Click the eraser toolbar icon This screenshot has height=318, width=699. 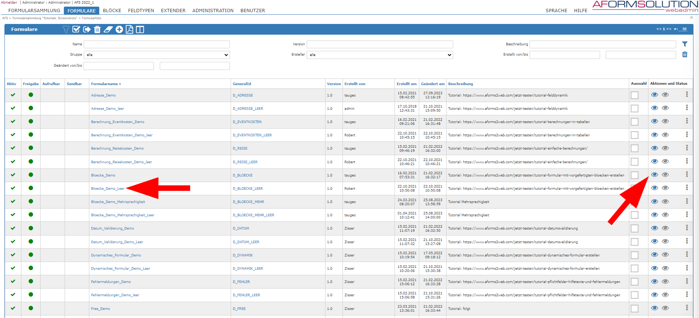point(108,29)
